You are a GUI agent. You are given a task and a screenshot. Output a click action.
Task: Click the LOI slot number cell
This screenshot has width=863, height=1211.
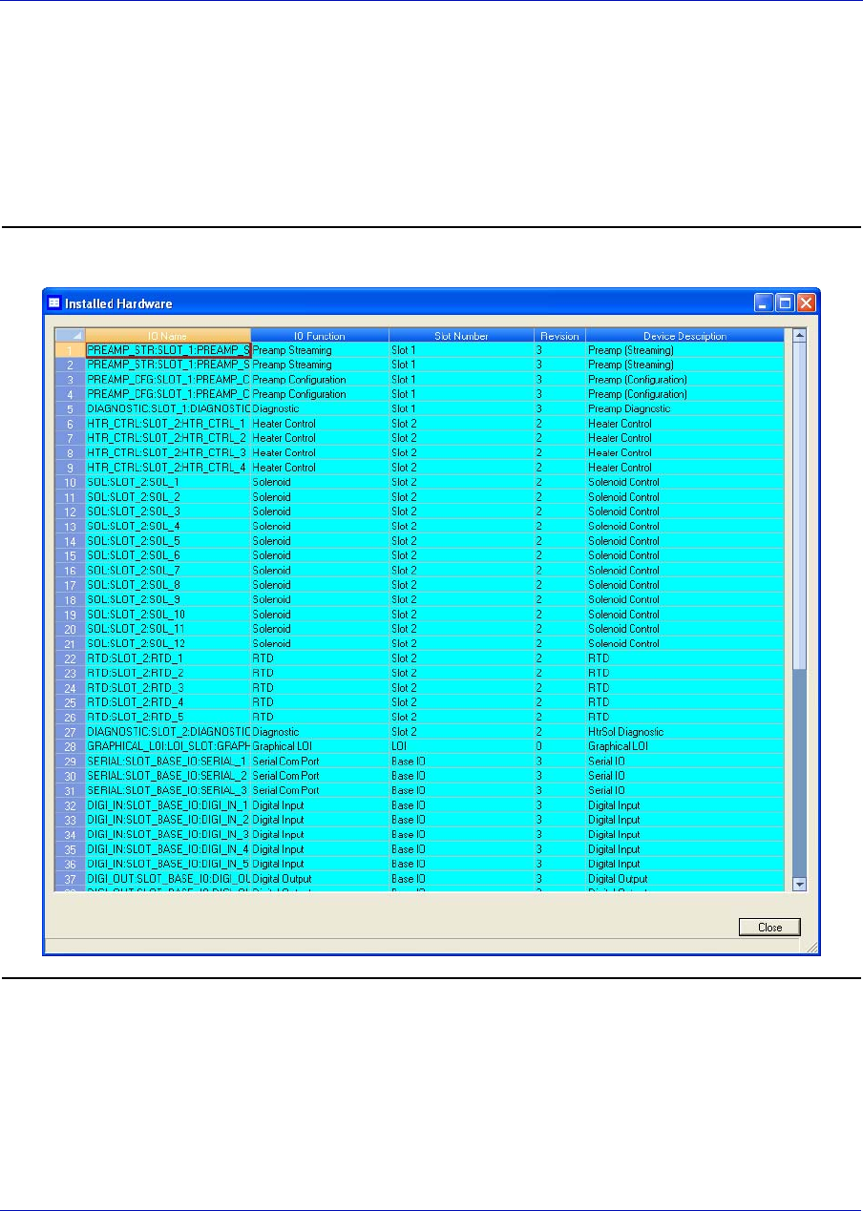pos(461,746)
